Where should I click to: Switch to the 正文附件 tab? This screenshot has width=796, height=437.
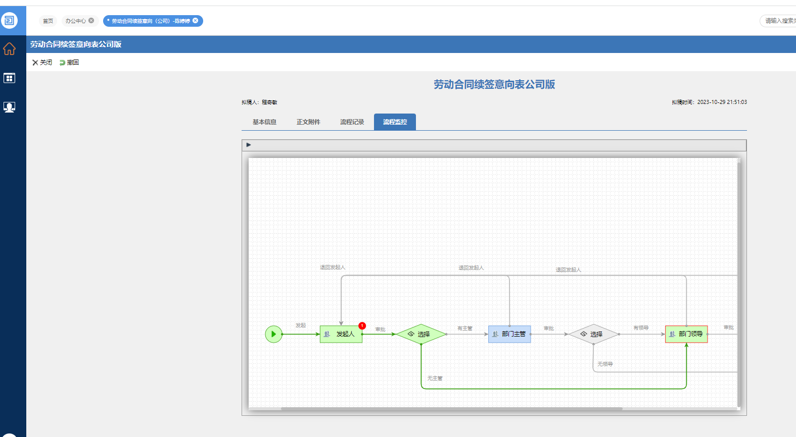click(x=308, y=122)
